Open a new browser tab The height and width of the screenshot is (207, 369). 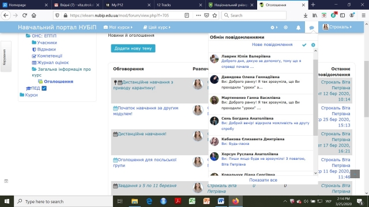click(x=313, y=5)
